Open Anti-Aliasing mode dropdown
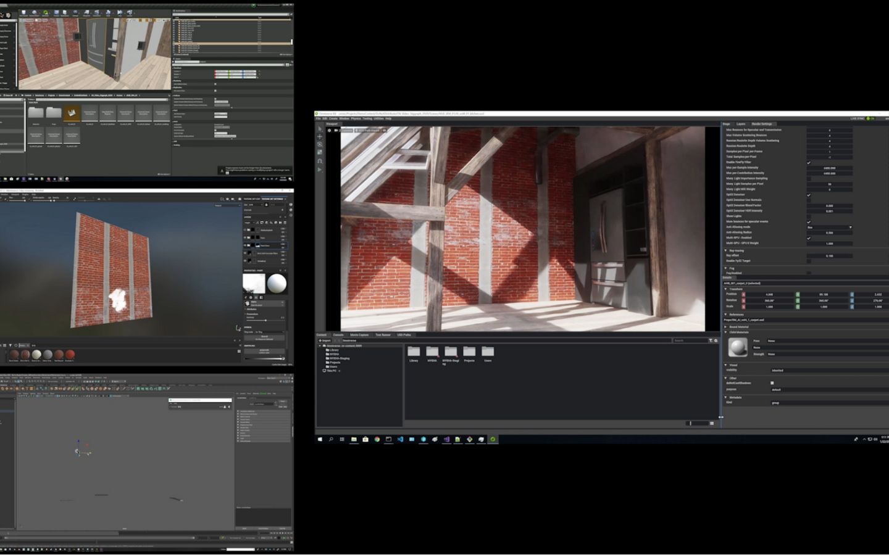This screenshot has height=555, width=889. pyautogui.click(x=829, y=227)
